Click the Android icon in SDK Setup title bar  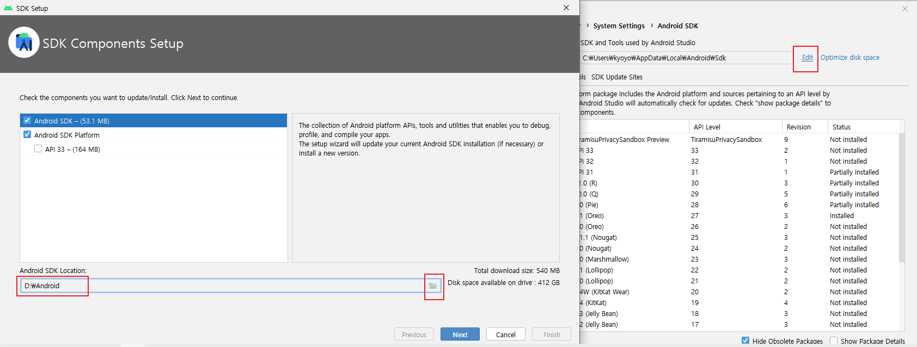[8, 8]
